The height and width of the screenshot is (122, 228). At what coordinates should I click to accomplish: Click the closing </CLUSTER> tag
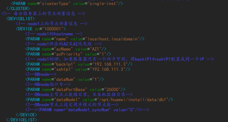(x=18, y=8)
